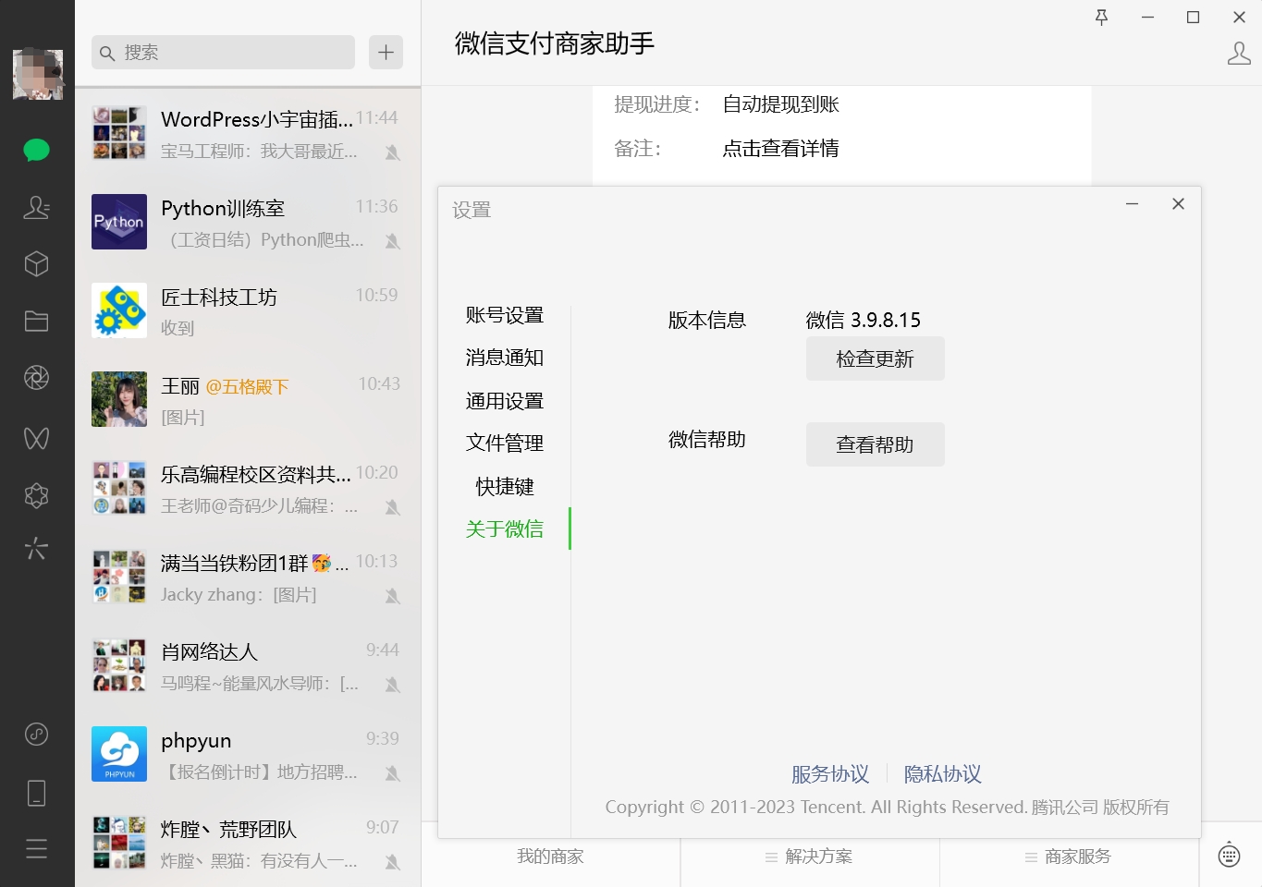The image size is (1262, 887).
Task: Click the Search (搜一搜) sparkle icon
Action: 37,548
